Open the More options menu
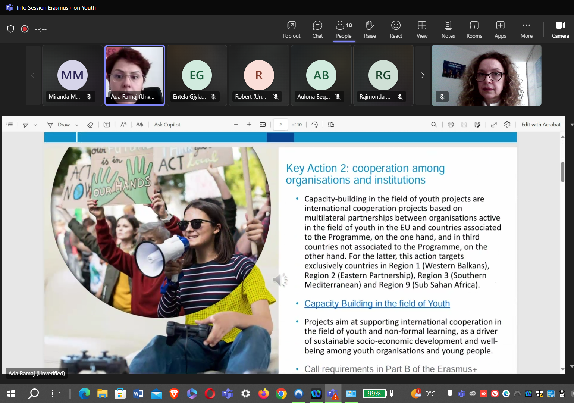Viewport: 574px width, 403px height. [526, 29]
